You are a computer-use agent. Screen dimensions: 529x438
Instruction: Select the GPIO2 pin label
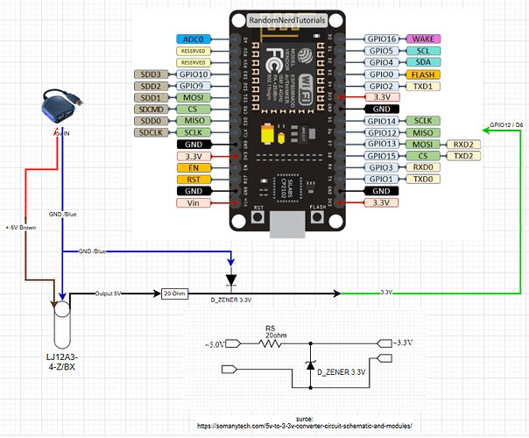(x=381, y=86)
